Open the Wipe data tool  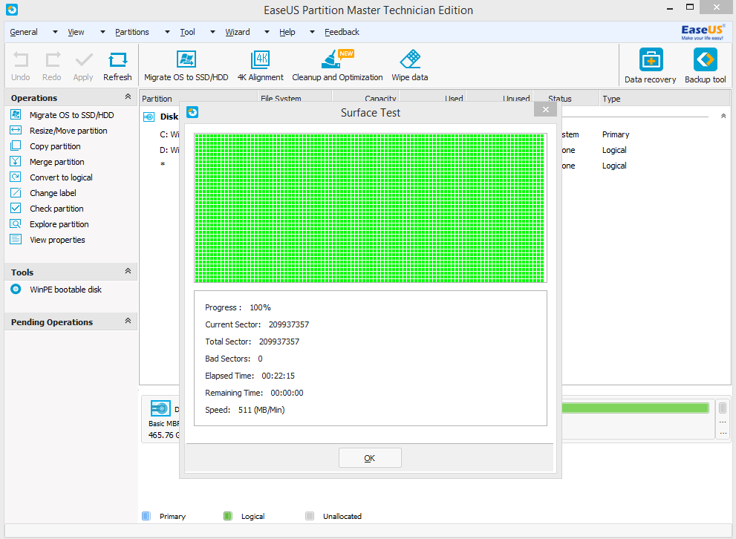click(x=410, y=65)
